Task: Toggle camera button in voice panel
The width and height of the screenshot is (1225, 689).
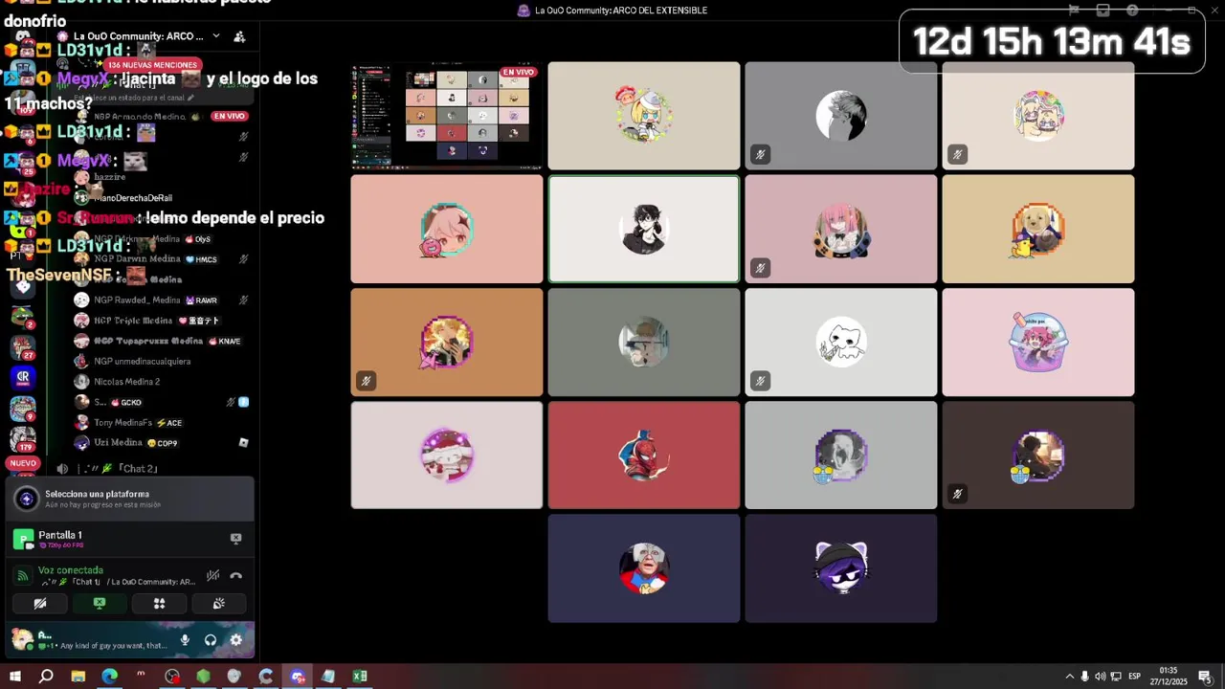Action: click(40, 604)
